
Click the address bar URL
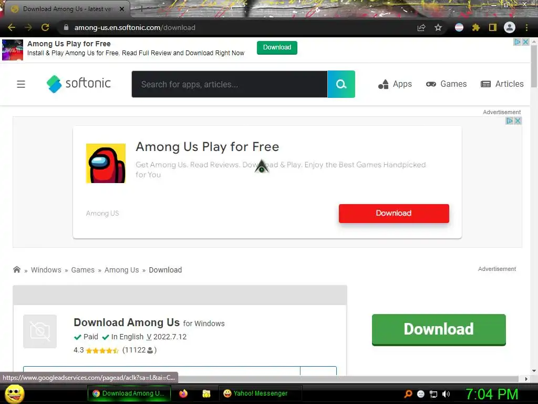(135, 27)
